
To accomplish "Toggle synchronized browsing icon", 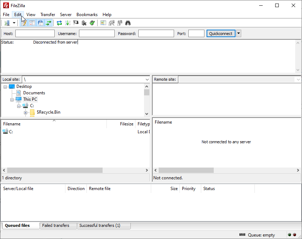I will pos(120,23).
